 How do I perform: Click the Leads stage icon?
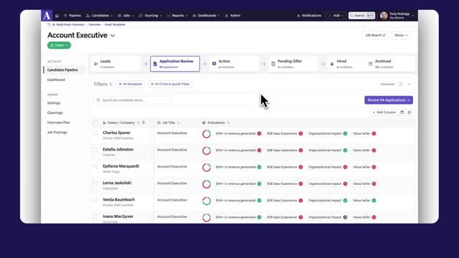pos(95,64)
